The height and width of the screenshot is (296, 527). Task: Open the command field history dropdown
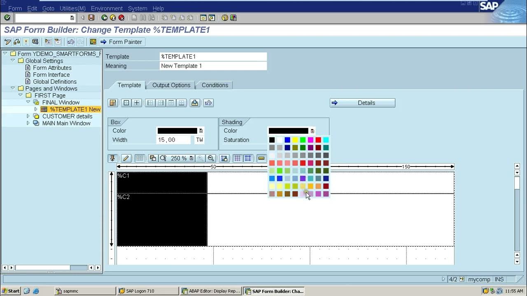click(x=72, y=18)
